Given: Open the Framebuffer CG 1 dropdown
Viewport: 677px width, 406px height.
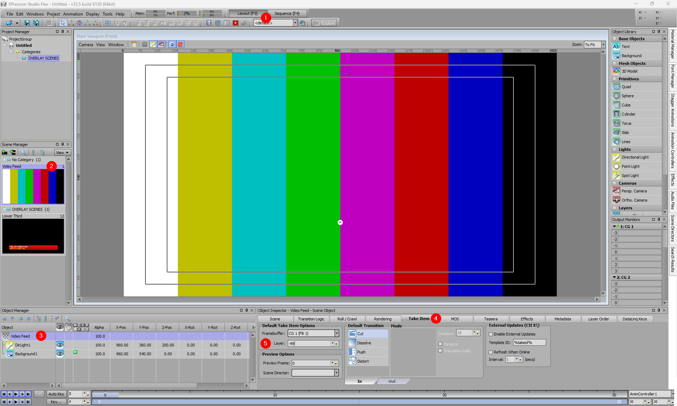Looking at the screenshot, I should [337, 333].
